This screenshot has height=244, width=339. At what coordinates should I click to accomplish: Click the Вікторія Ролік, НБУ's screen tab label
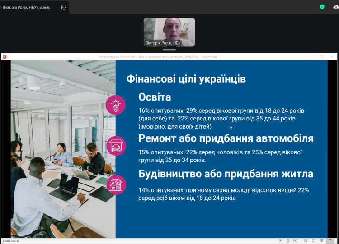tap(26, 7)
